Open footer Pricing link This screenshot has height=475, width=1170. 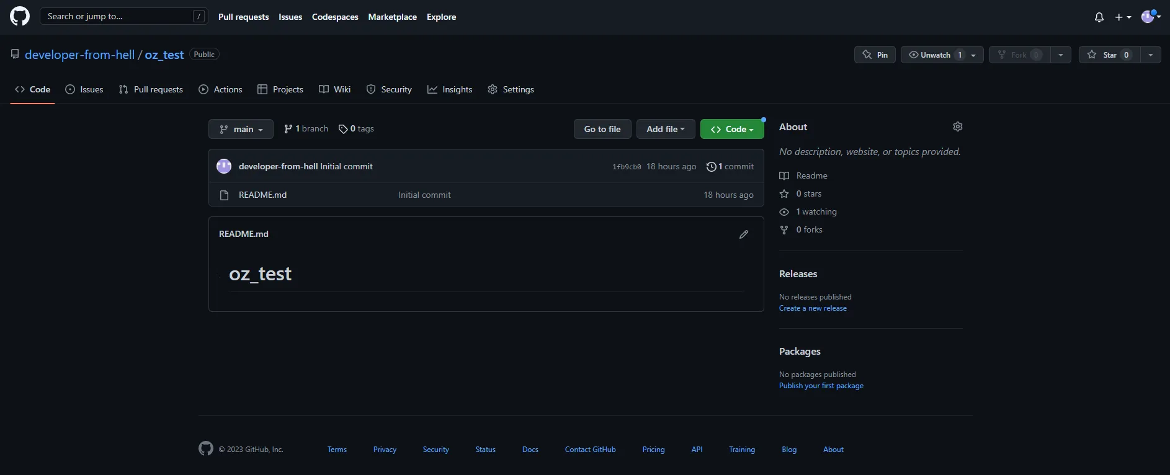point(653,450)
